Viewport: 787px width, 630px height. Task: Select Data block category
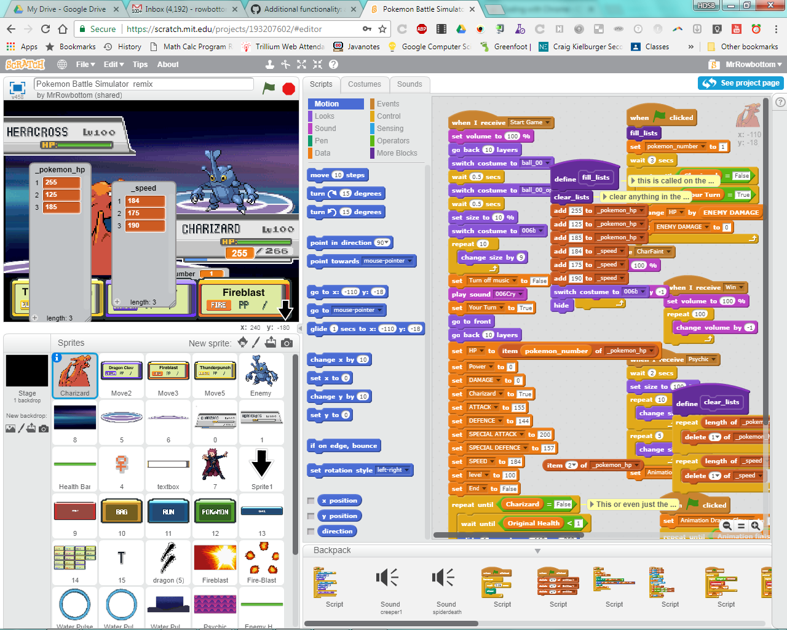point(323,153)
